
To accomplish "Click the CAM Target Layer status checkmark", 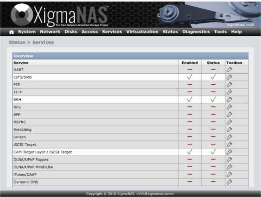I will (213, 152).
